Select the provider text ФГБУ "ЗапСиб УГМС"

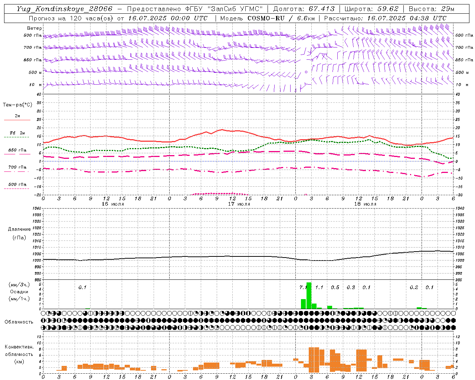click(224, 9)
